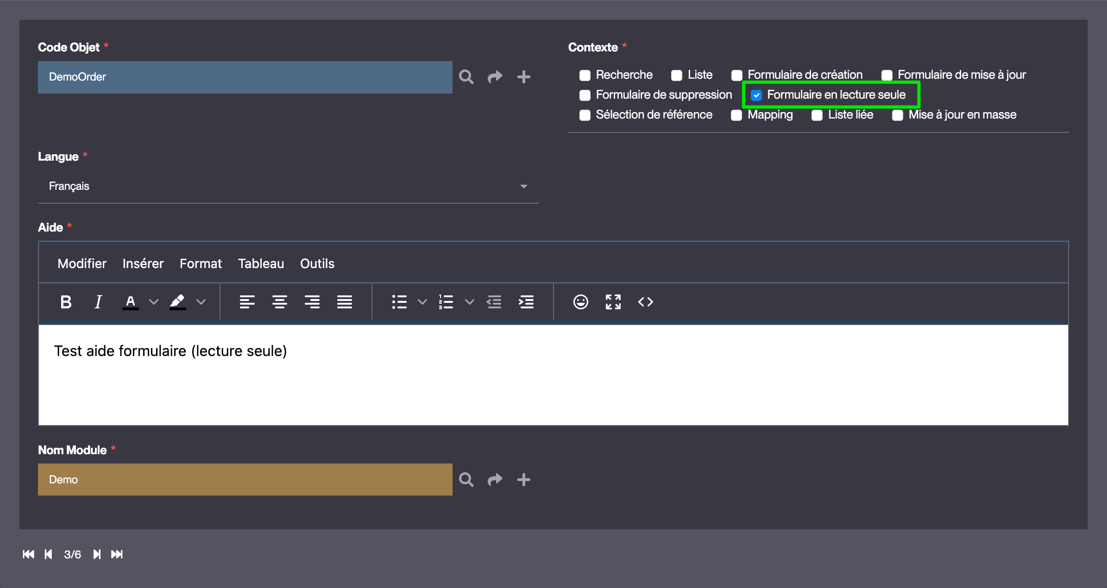Image resolution: width=1107 pixels, height=588 pixels.
Task: Uncheck Formulaire en lecture seule
Action: point(756,95)
